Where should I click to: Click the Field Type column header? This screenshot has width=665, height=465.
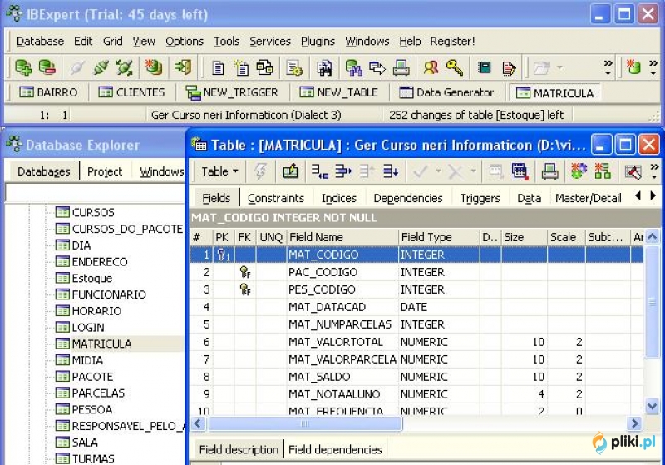pyautogui.click(x=439, y=237)
